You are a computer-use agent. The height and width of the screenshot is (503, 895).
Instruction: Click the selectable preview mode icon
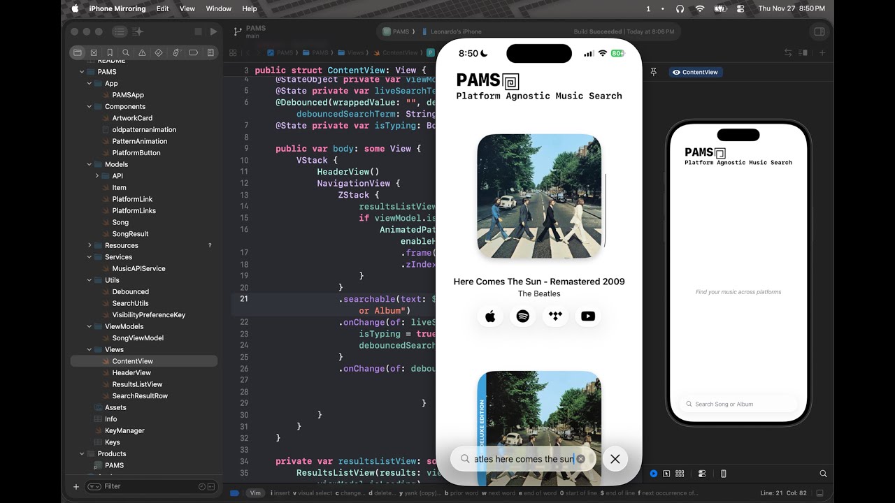pyautogui.click(x=666, y=474)
